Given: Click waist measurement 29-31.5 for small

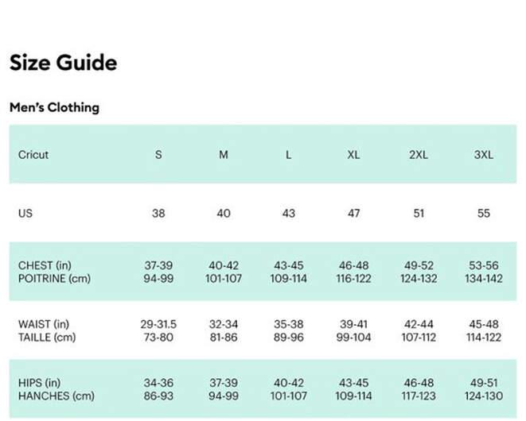Looking at the screenshot, I should [x=158, y=324].
